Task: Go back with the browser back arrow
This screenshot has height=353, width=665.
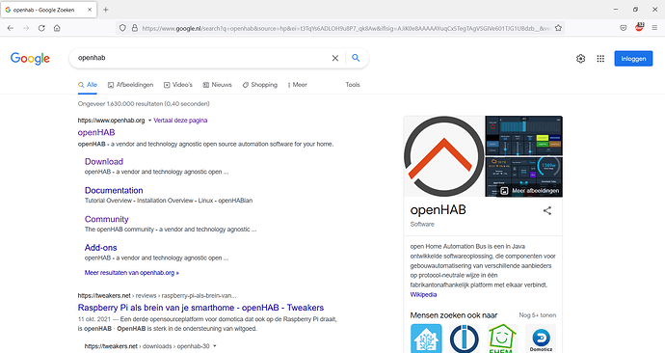Action: (x=11, y=28)
